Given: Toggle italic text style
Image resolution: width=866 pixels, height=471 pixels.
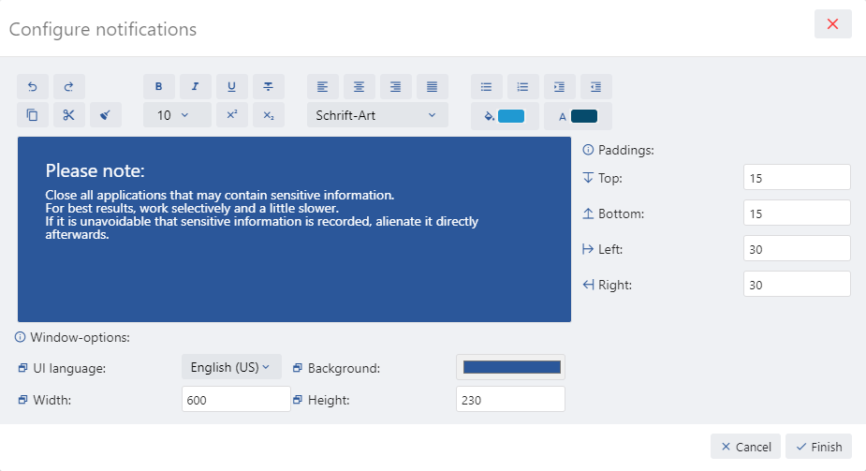Looking at the screenshot, I should pos(195,87).
